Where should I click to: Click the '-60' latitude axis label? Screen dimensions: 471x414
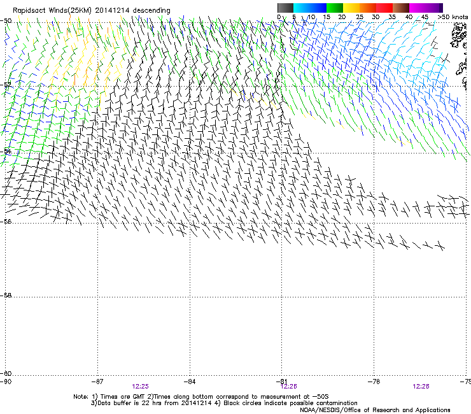pos(6,373)
